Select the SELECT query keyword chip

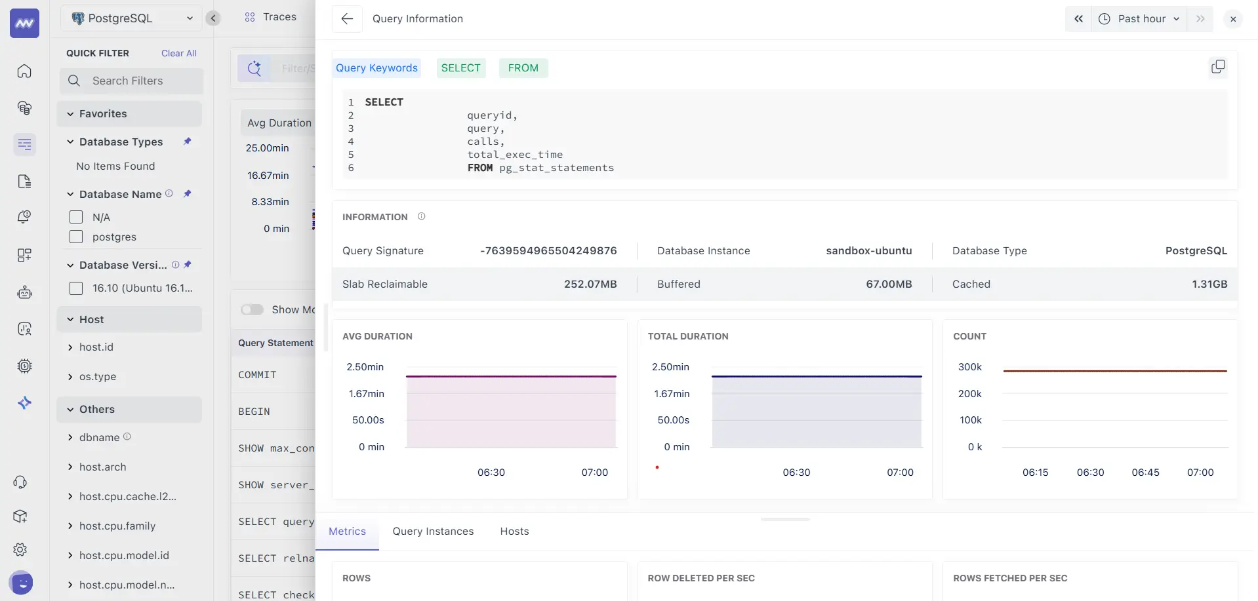pyautogui.click(x=460, y=68)
